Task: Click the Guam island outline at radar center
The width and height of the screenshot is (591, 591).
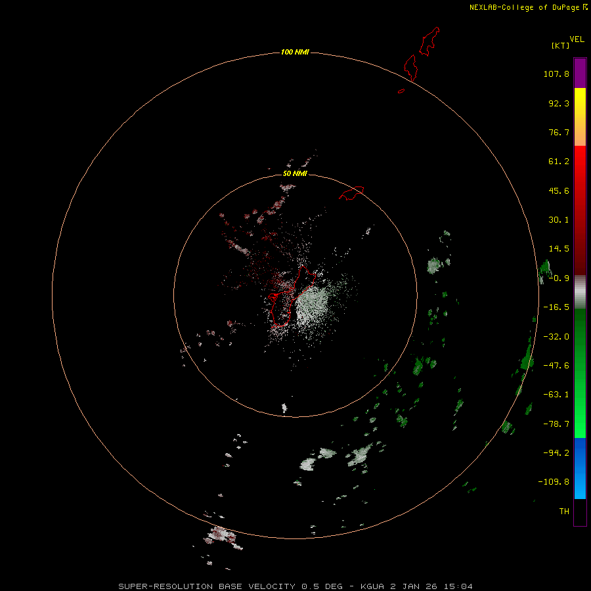Action: pos(291,296)
